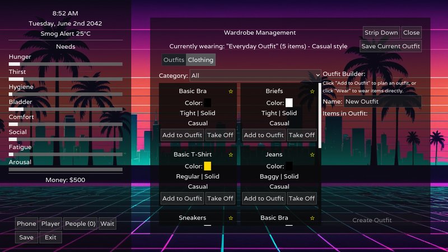Edit the New Outfit name field

382,102
